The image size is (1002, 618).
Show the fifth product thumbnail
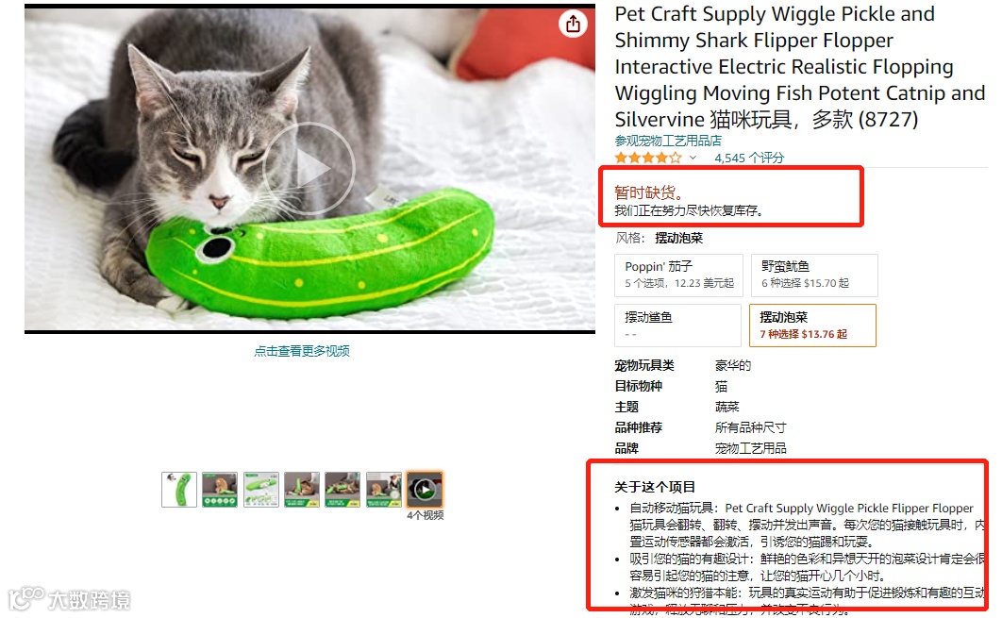click(342, 490)
